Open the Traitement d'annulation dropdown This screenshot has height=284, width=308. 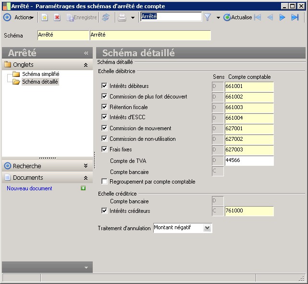[207, 228]
